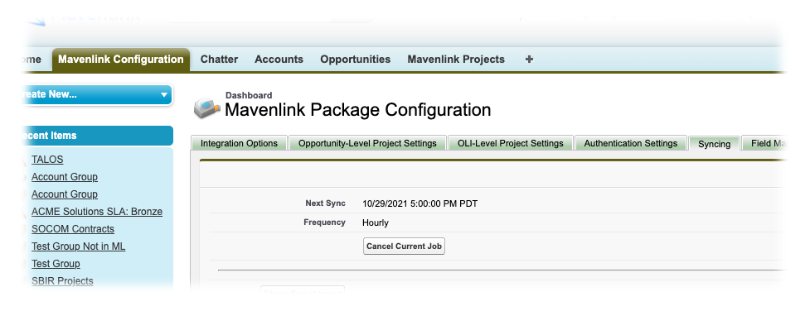Click the plus icon for all tabs
Viewport: 810px width, 311px height.
click(x=529, y=60)
